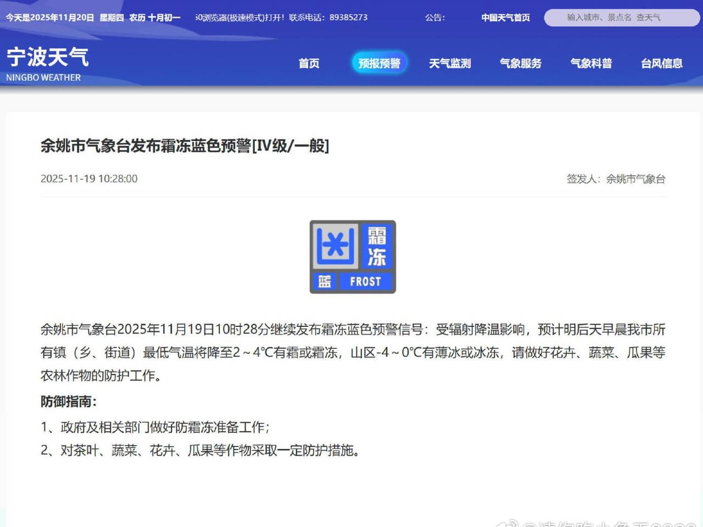Select the 预报预警 forecast warning tab
703x527 pixels.
(x=379, y=64)
